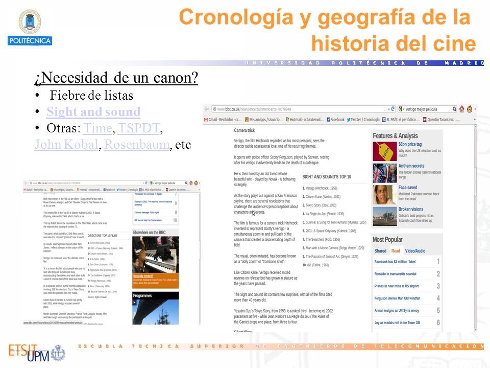Image resolution: width=490 pixels, height=368 pixels.
Task: Open the Twitter / Cronologia bookmark in small browser
Action: [127, 190]
